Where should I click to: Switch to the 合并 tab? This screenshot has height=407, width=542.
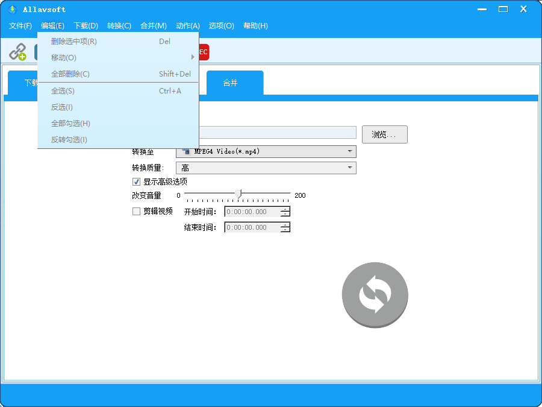tap(235, 83)
